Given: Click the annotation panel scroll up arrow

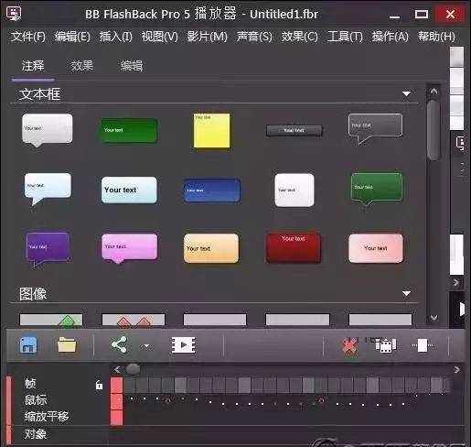Looking at the screenshot, I should point(434,91).
